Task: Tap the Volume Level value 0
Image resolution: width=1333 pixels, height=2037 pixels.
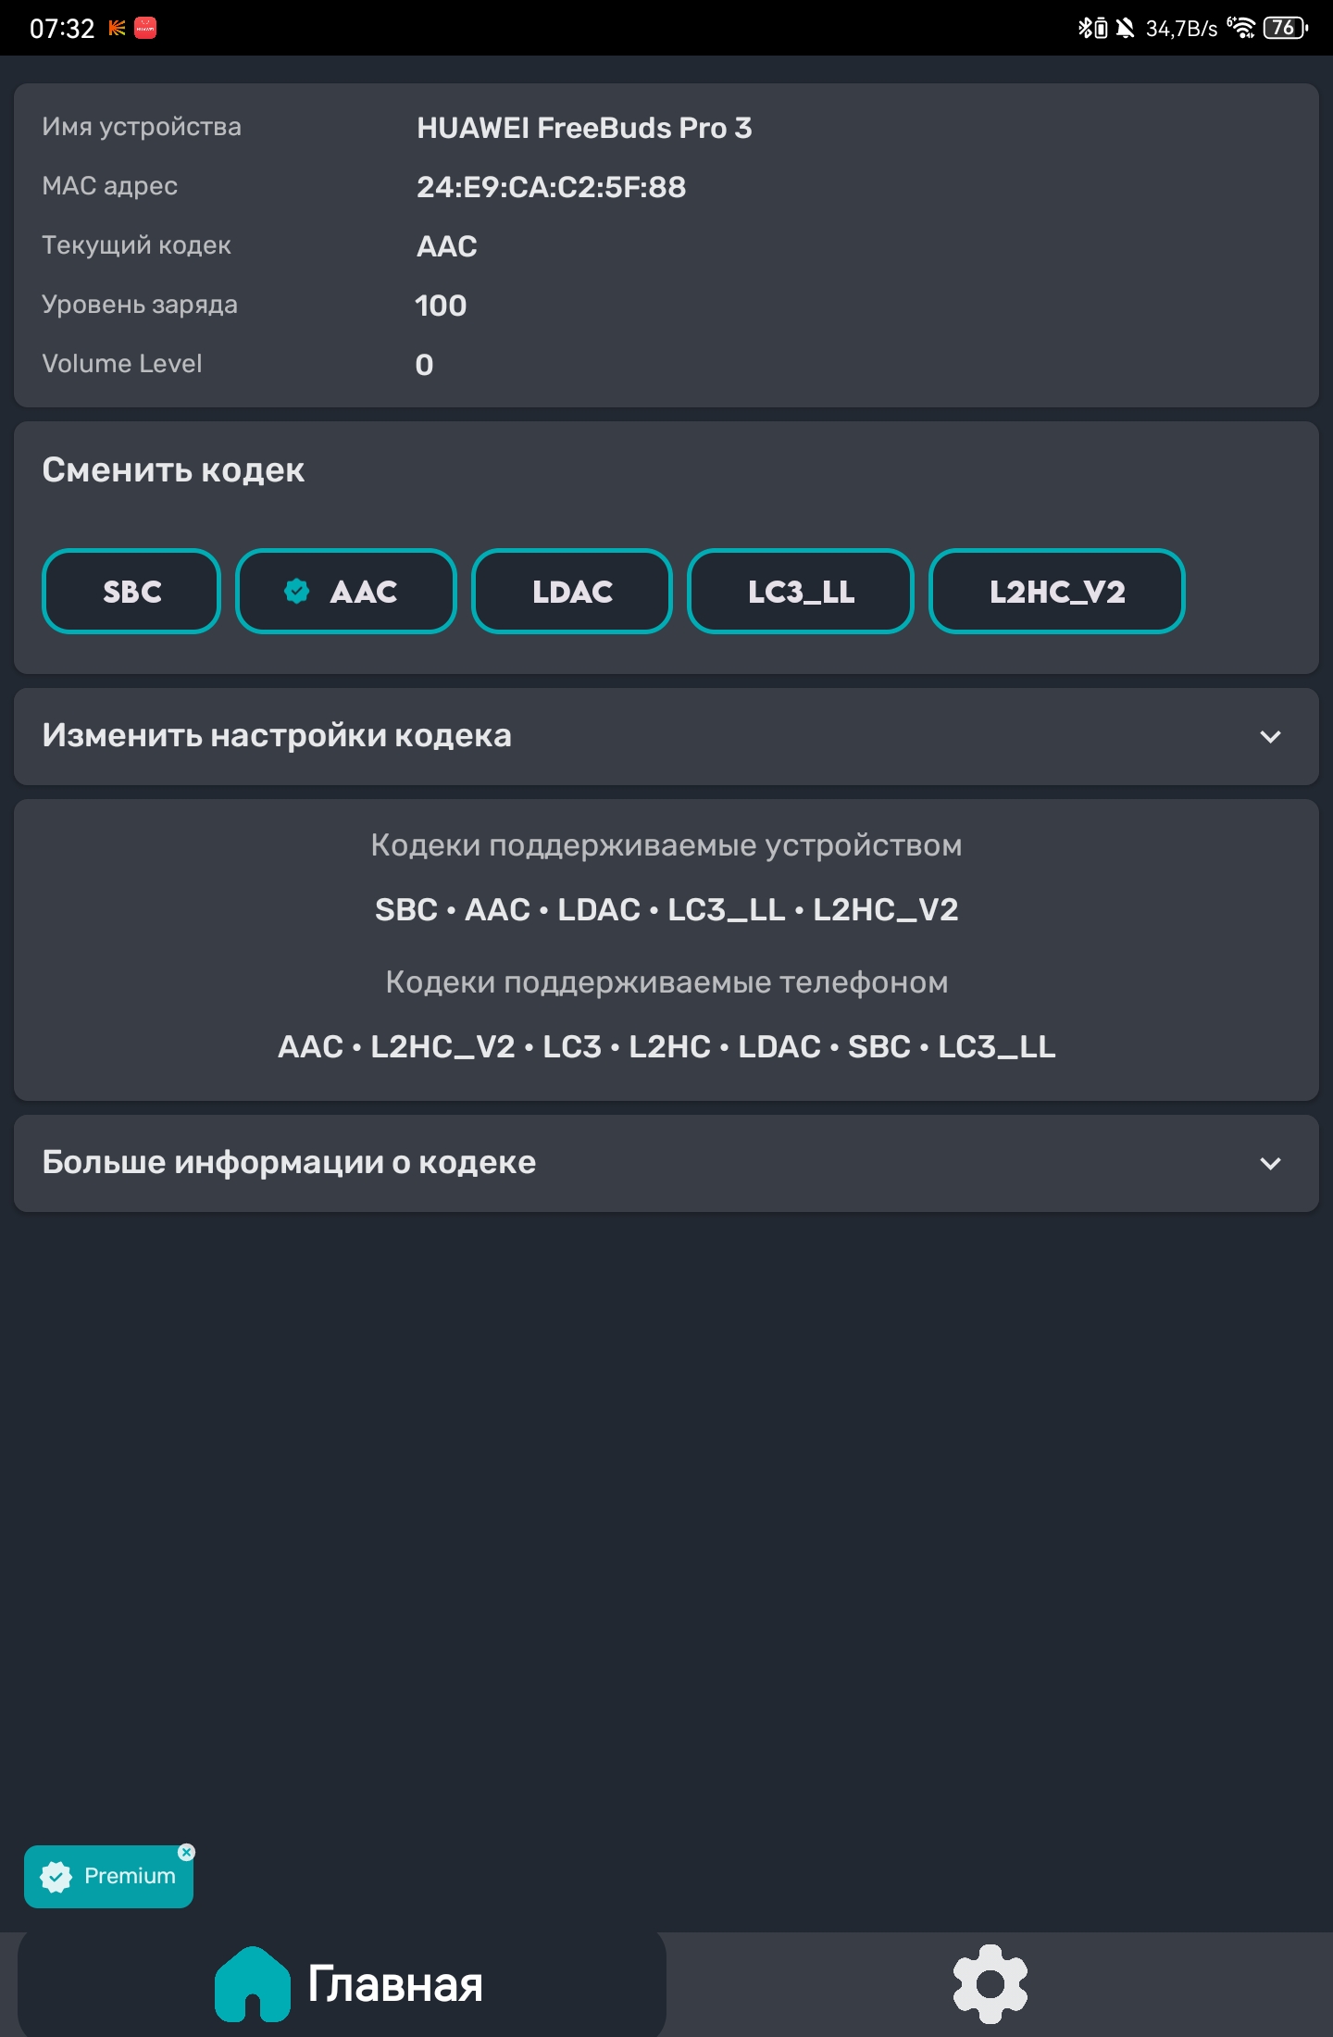Action: [424, 365]
